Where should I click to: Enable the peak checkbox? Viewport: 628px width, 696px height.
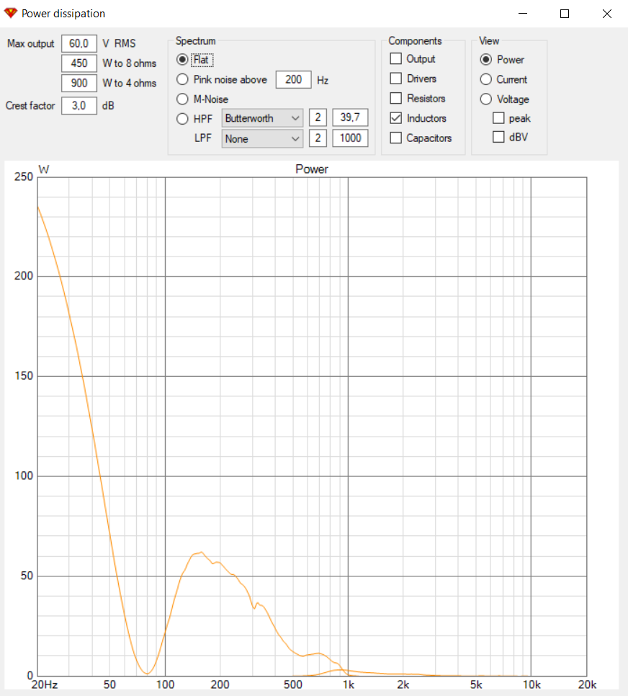(498, 118)
